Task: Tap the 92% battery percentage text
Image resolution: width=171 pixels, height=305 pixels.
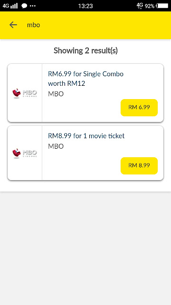Action: (150, 6)
